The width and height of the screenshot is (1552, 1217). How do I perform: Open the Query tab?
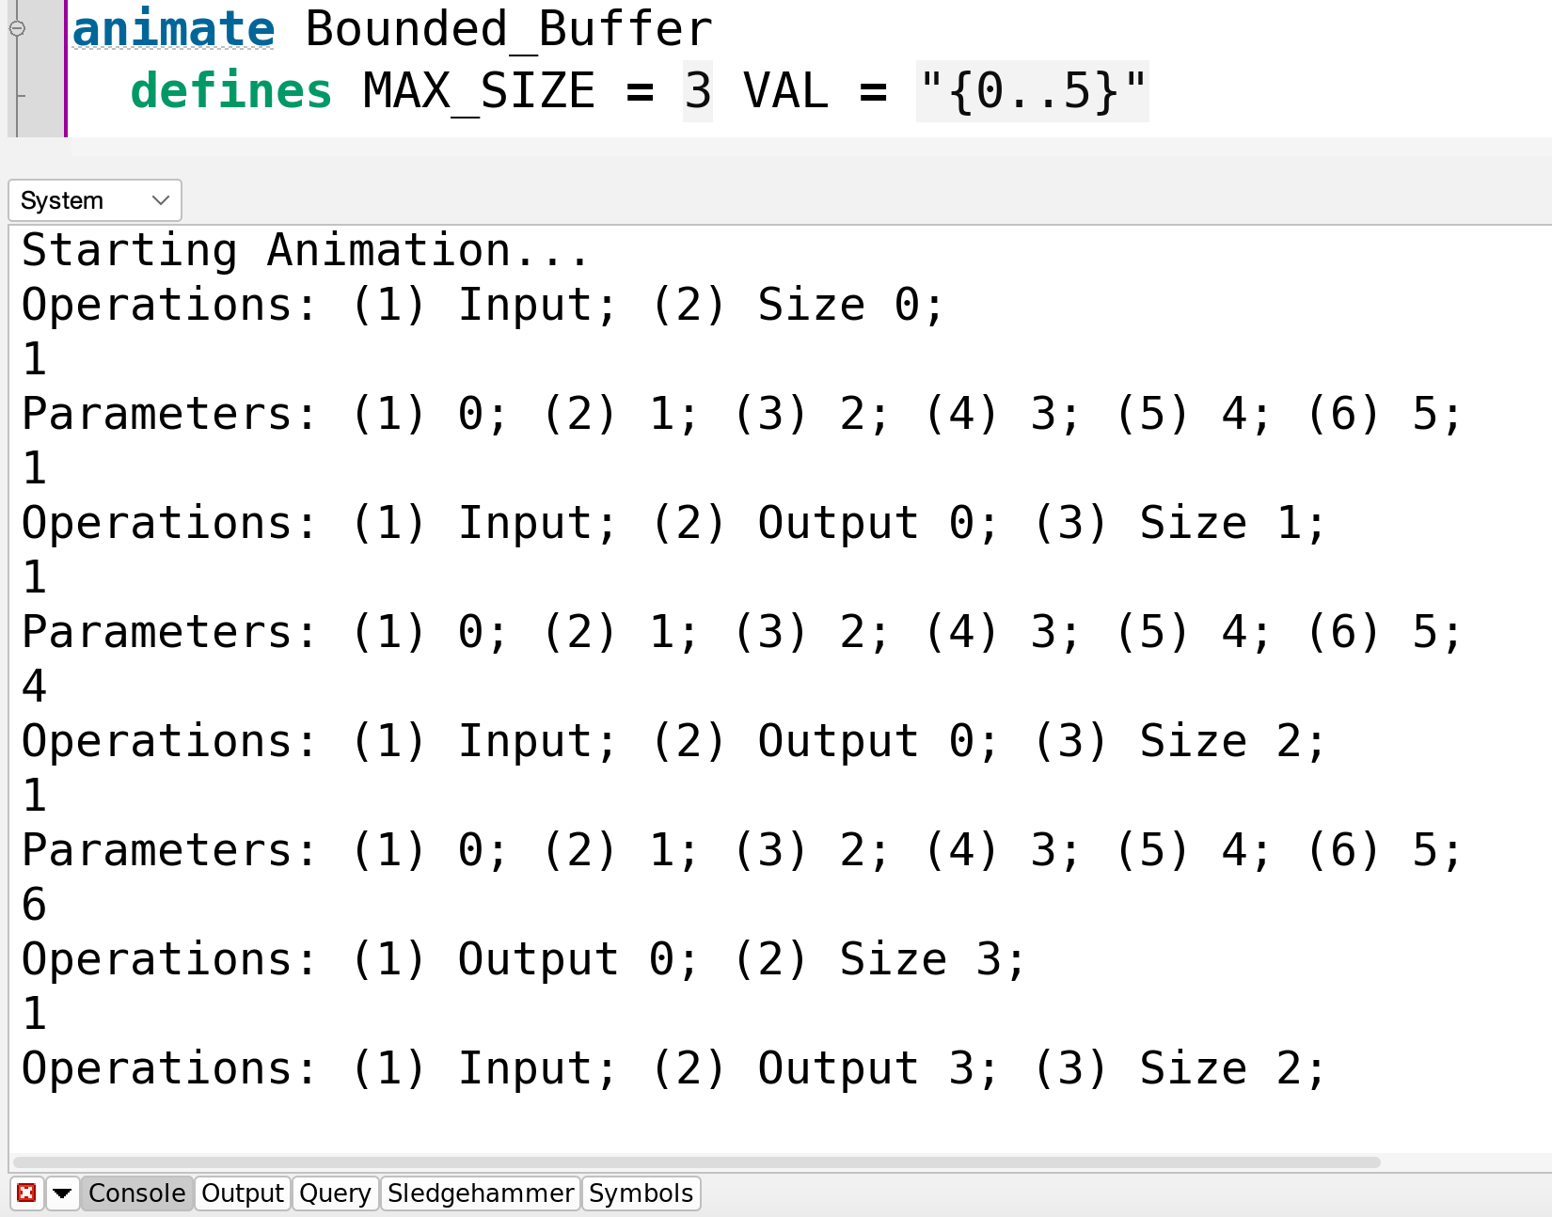pyautogui.click(x=335, y=1193)
